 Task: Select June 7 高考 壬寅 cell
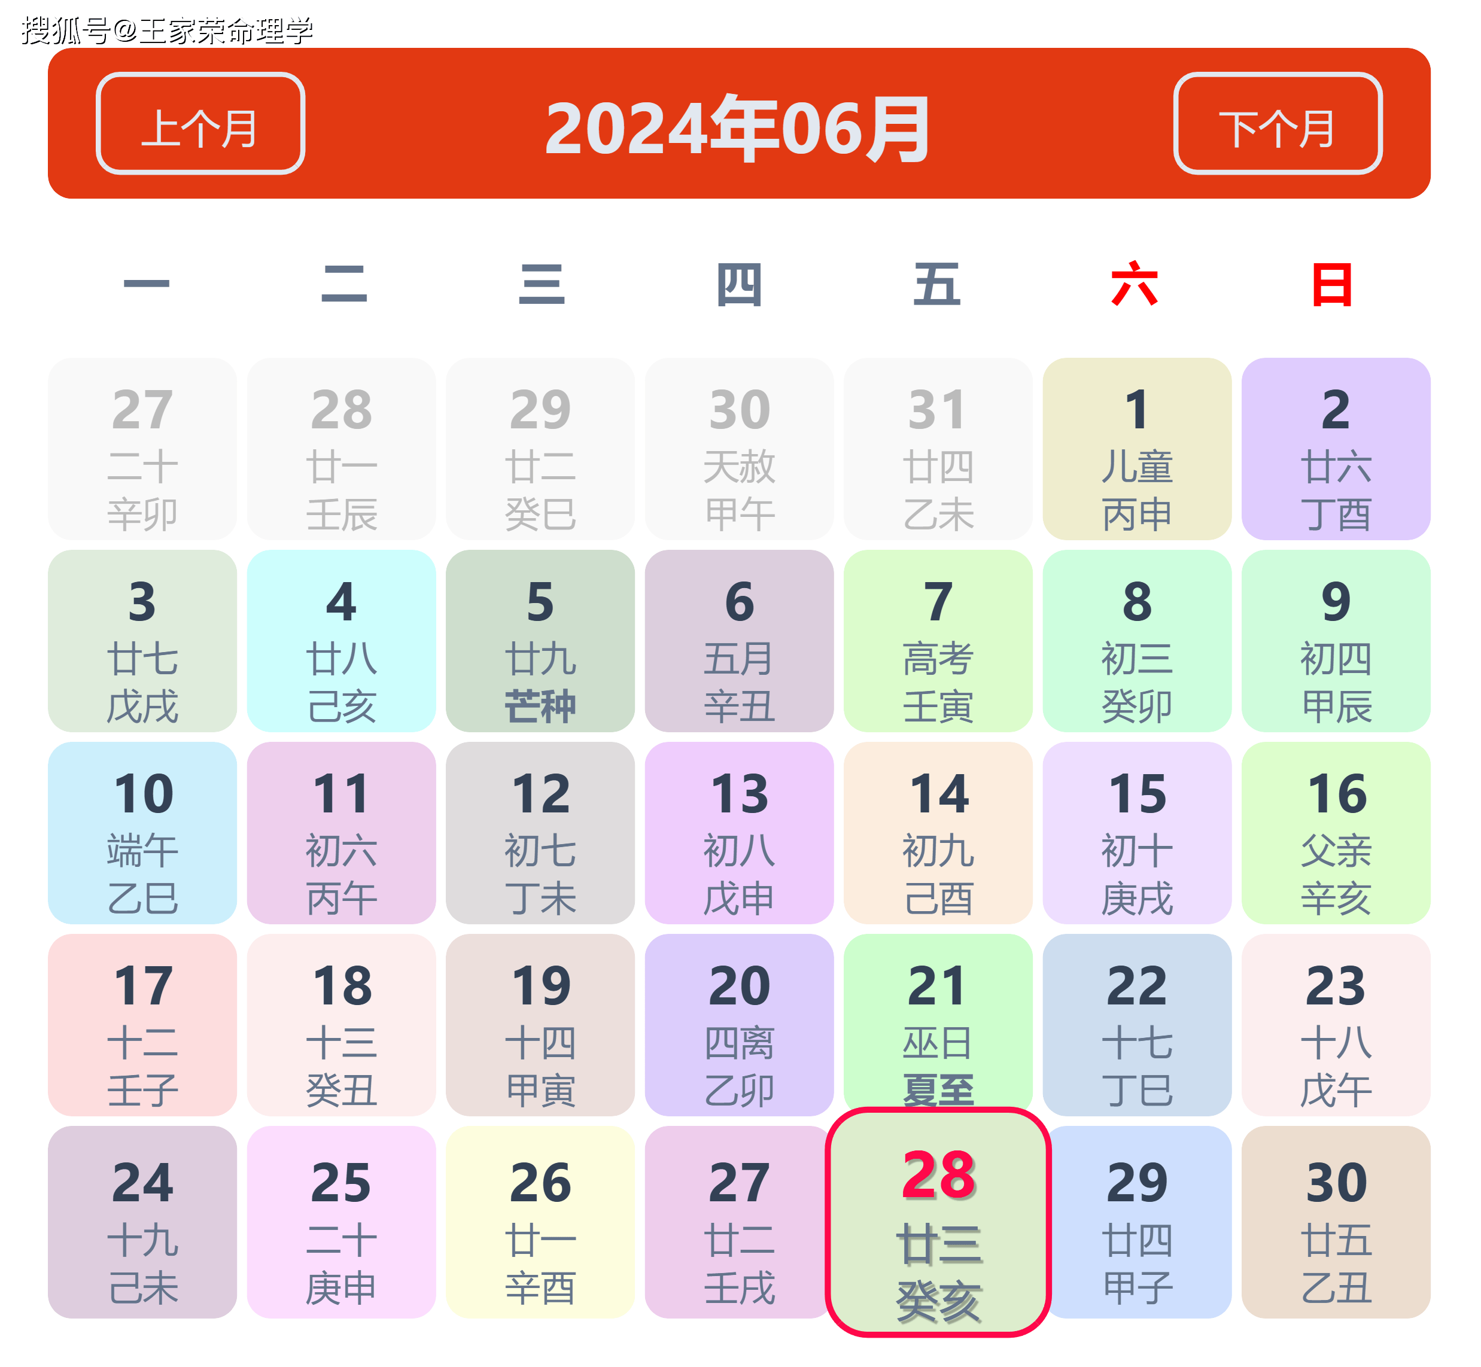pyautogui.click(x=938, y=641)
